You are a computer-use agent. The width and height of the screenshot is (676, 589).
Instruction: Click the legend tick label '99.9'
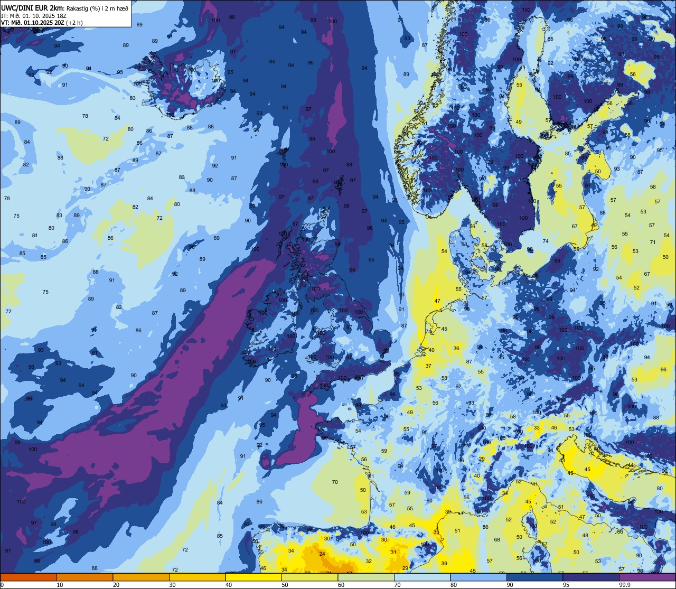(625, 585)
